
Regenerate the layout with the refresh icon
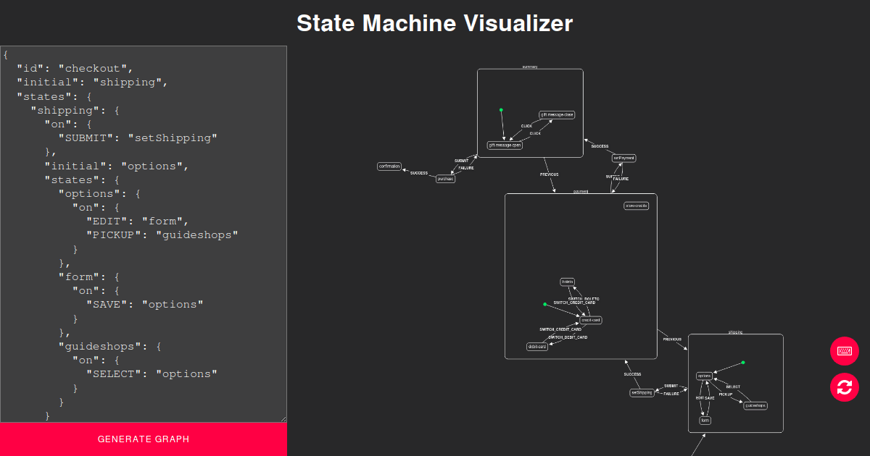[844, 388]
